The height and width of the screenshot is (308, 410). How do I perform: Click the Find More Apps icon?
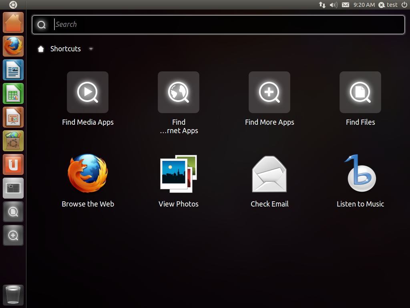click(269, 92)
